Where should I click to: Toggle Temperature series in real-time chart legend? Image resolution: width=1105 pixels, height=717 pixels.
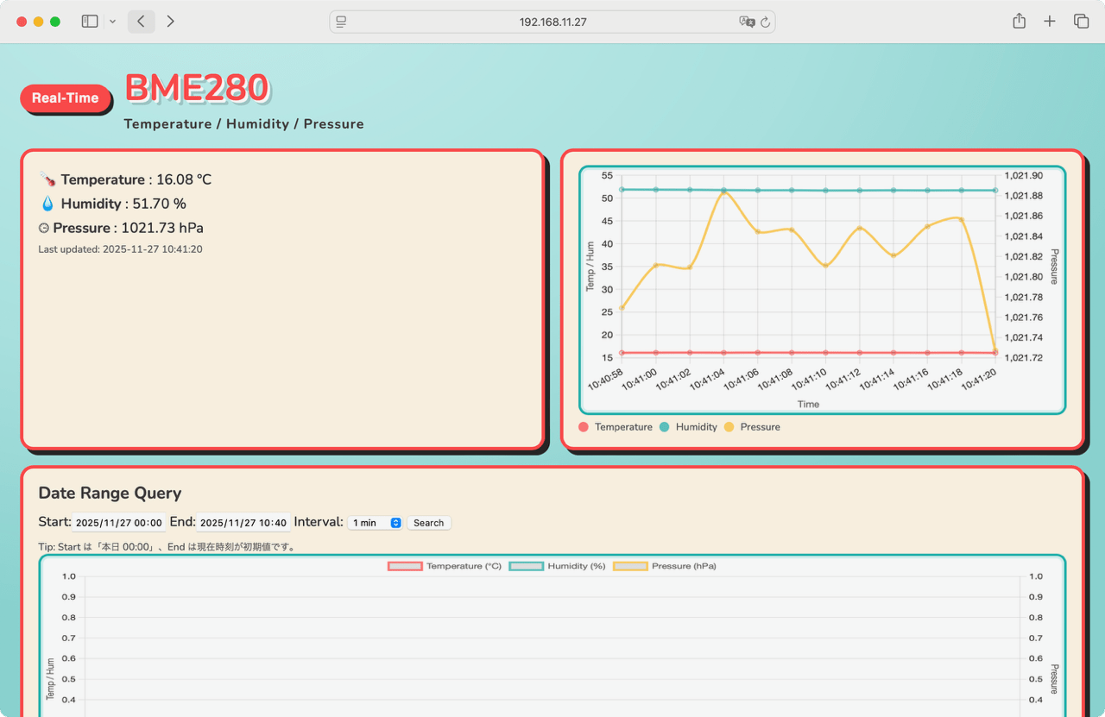pos(616,427)
